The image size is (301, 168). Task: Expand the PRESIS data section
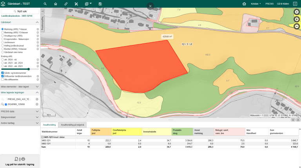[x=20, y=112]
